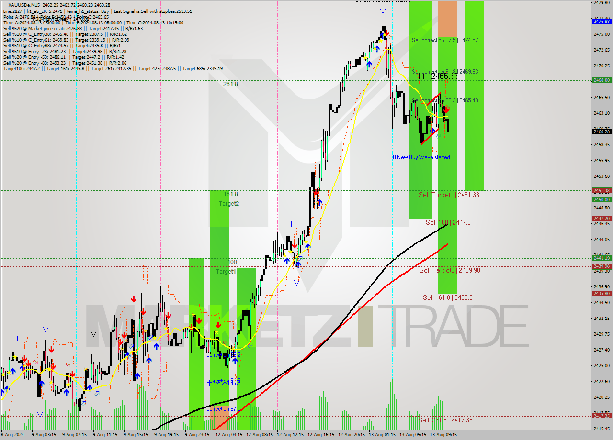Viewport: 613px width, 440px height.
Task: Click the 'Sell correction 38.2 | 2465.48' label
Action: [x=445, y=100]
